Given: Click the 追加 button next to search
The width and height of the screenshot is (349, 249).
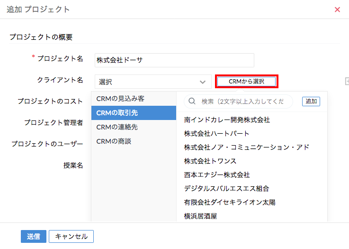Looking at the screenshot, I should pyautogui.click(x=311, y=101).
